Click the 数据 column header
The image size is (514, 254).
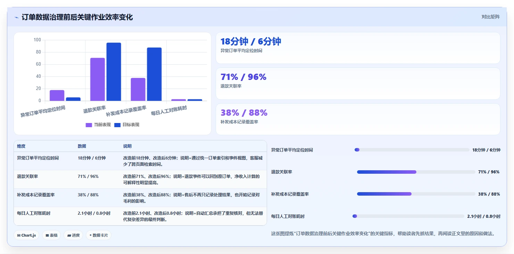pos(82,146)
